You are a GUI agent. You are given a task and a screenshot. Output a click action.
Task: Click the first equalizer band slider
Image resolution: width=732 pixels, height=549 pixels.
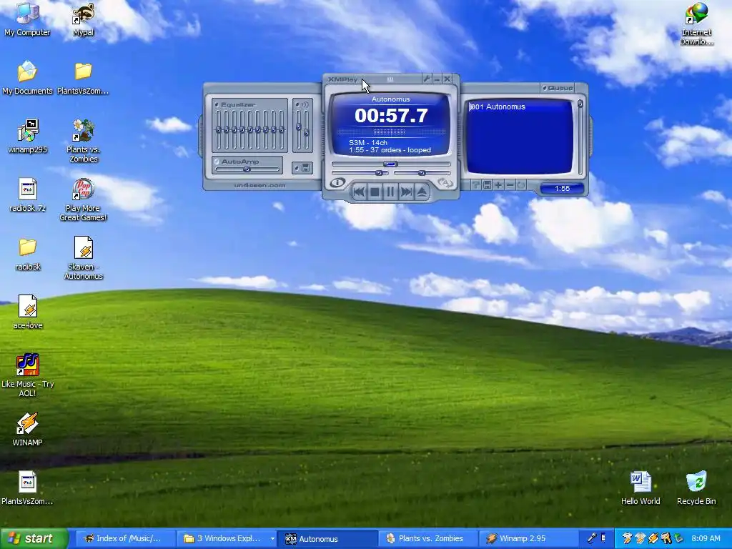(218, 129)
